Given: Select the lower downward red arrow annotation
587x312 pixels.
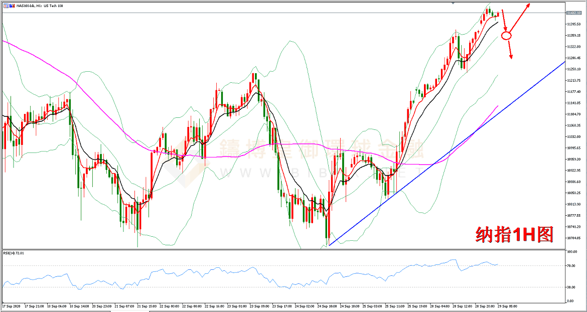Looking at the screenshot, I should click(x=510, y=49).
